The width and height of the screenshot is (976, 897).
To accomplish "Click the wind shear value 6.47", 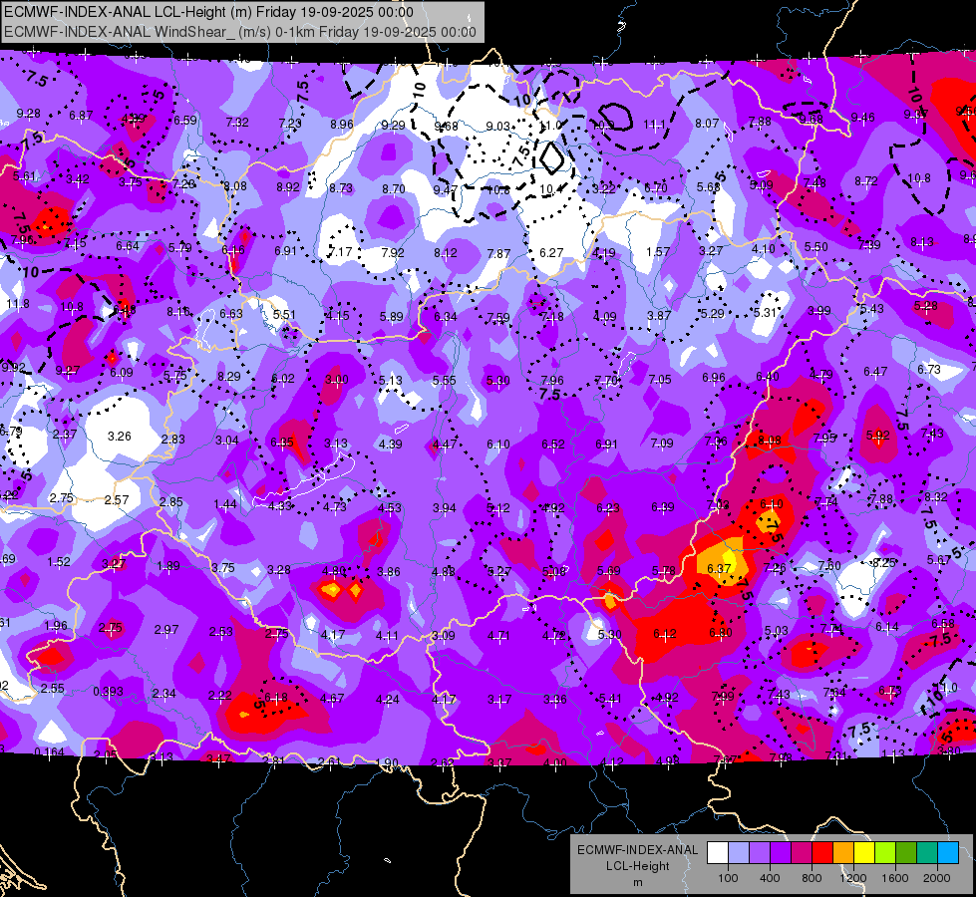I will [875, 371].
